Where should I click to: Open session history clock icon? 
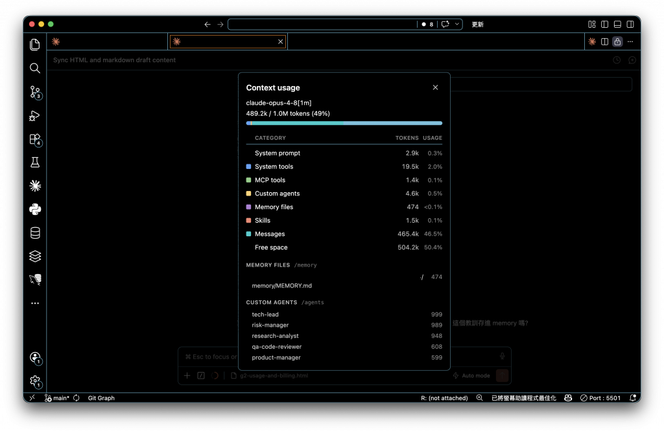(x=617, y=60)
